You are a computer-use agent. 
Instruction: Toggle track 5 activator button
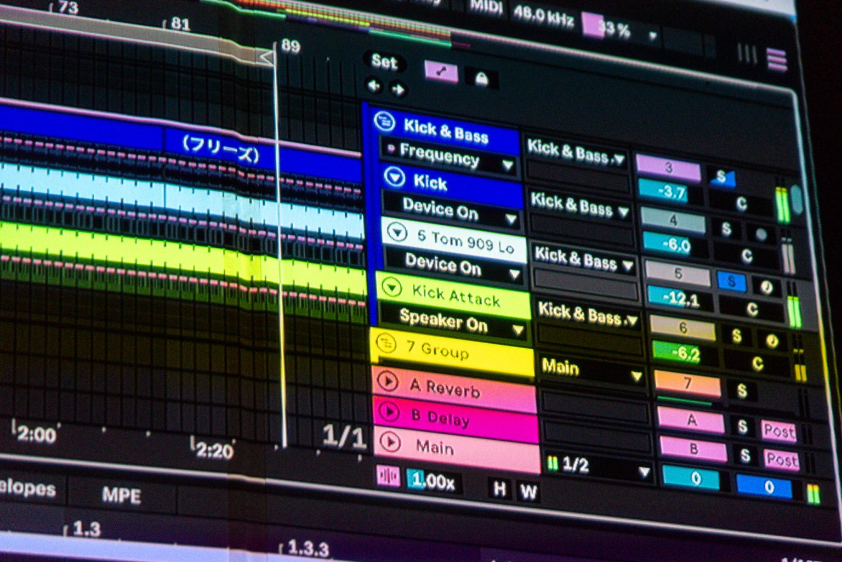[678, 274]
